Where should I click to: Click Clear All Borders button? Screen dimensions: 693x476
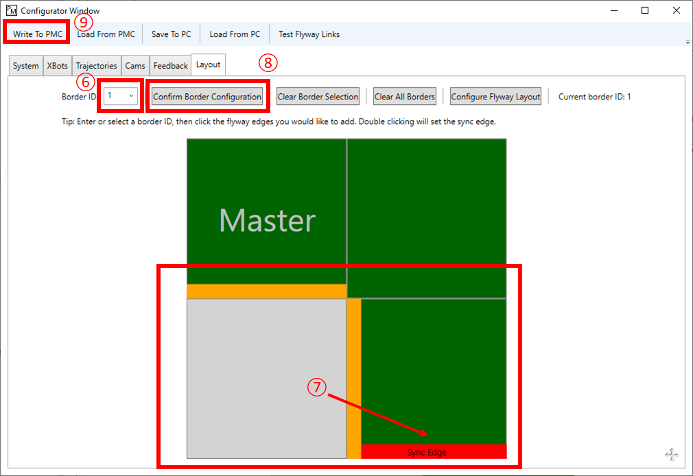click(x=405, y=97)
